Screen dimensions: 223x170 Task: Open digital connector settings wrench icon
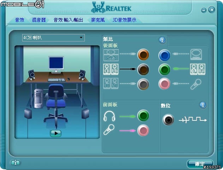coord(203,105)
